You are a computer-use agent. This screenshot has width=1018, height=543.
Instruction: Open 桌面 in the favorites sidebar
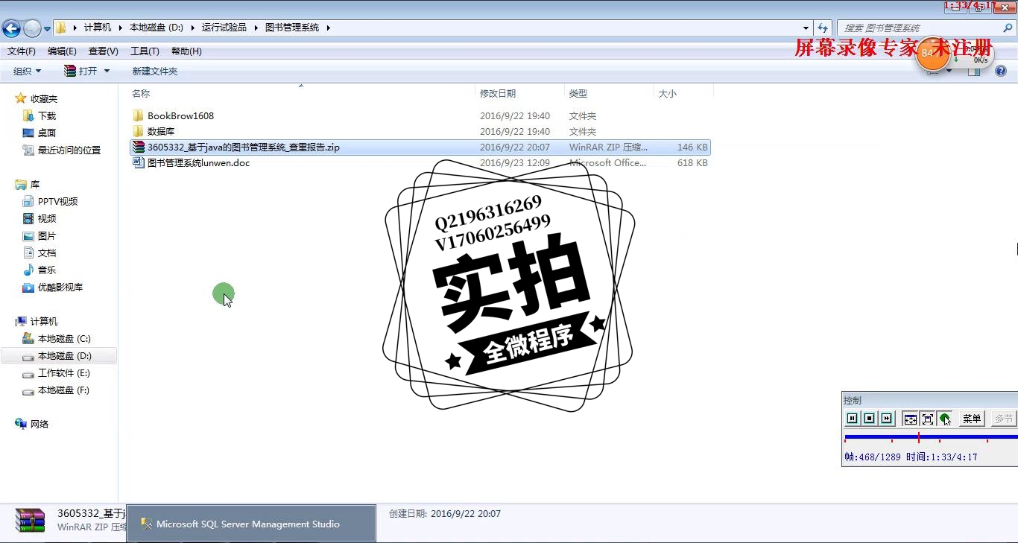tap(47, 133)
